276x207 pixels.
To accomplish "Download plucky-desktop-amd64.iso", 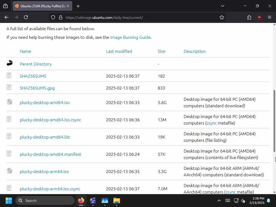I will click(45, 103).
